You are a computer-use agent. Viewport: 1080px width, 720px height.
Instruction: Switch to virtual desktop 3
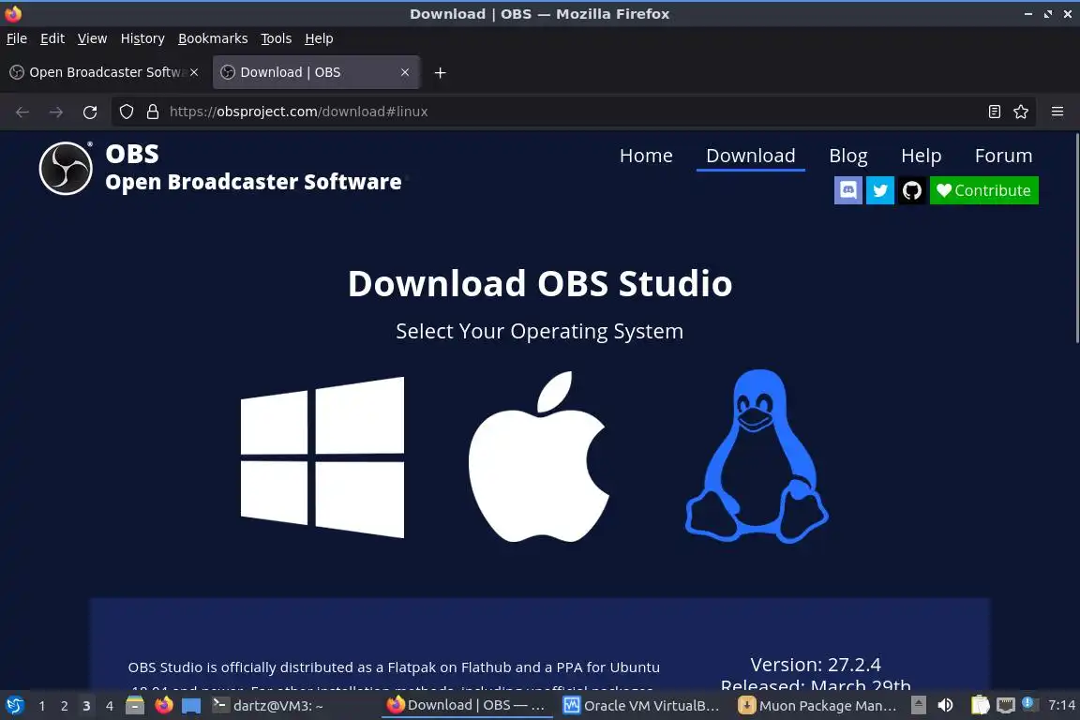(86, 706)
